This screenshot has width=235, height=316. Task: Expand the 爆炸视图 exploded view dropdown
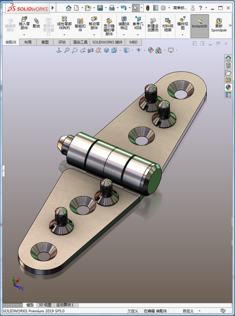(x=183, y=35)
